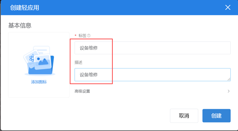Expand the 高级设置 section
The width and height of the screenshot is (238, 131).
click(x=82, y=91)
